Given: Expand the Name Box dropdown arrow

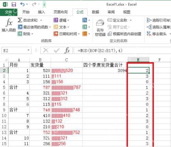Looking at the screenshot, I should [28, 50].
